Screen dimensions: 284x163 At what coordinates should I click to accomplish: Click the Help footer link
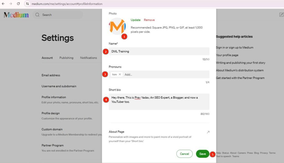pyautogui.click(x=219, y=153)
